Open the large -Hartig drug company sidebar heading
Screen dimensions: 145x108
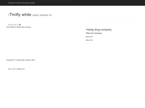tap(99, 30)
